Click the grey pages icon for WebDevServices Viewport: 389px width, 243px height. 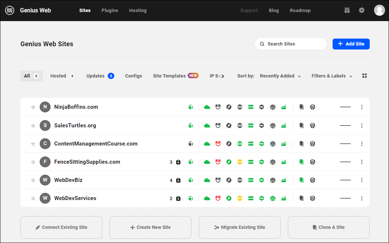coord(301,198)
